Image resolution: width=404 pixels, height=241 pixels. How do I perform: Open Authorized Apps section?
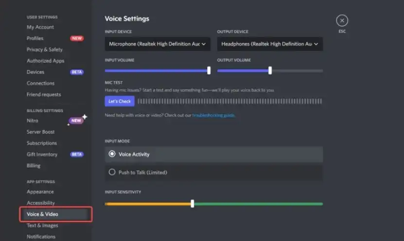point(45,61)
